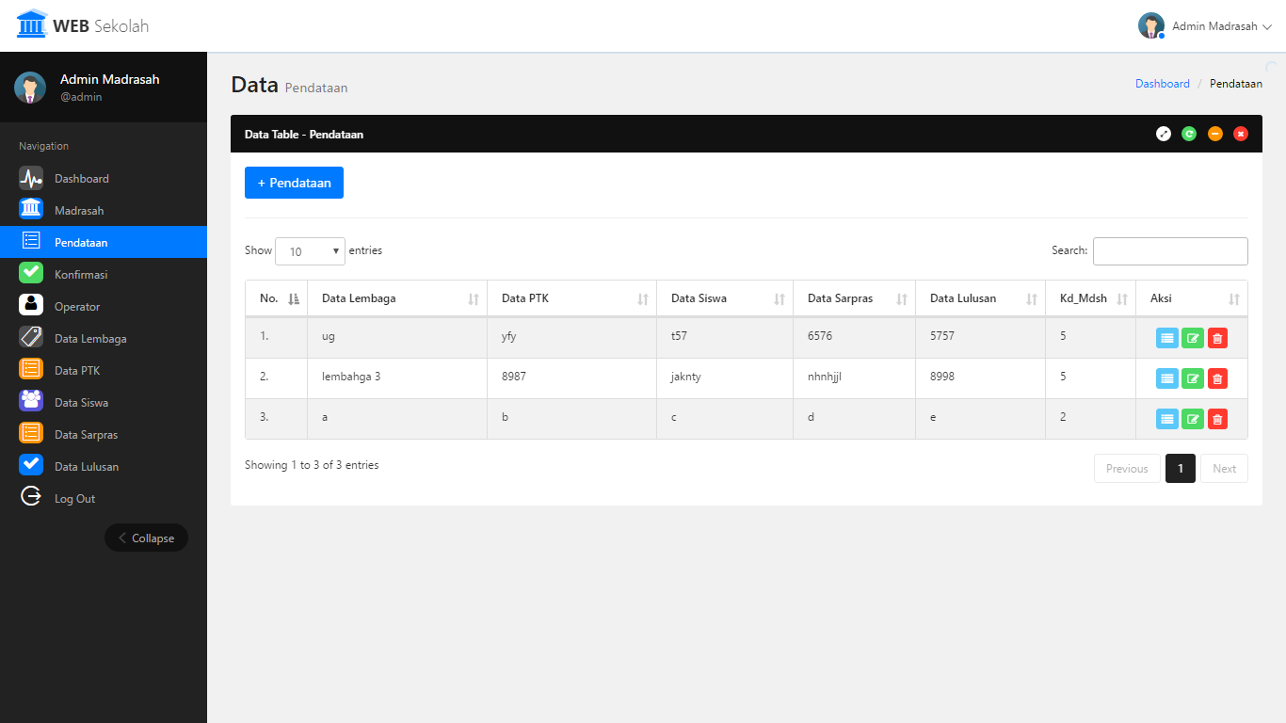Click the + Pendataan button
The height and width of the screenshot is (723, 1286).
click(294, 183)
